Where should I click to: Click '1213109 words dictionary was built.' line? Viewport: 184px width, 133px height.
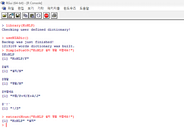pyautogui.click(x=38, y=46)
